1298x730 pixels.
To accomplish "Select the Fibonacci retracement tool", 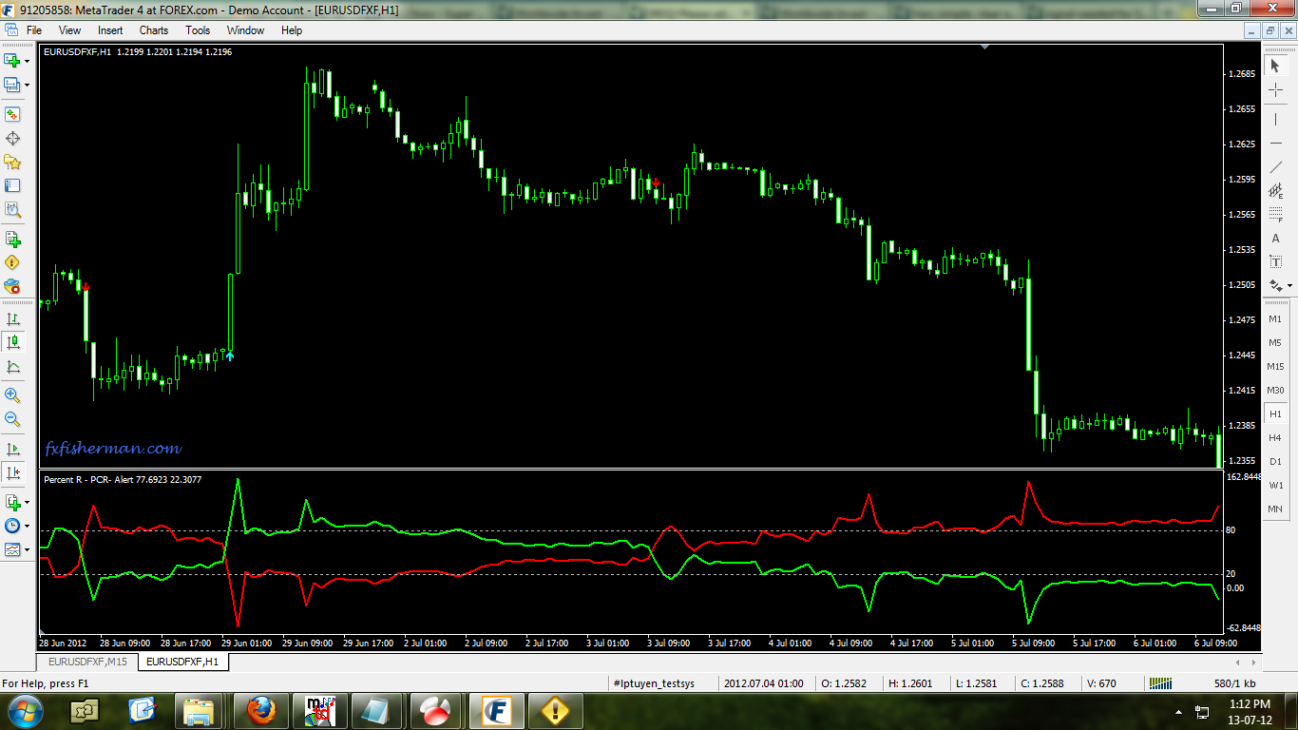I will 1275,215.
